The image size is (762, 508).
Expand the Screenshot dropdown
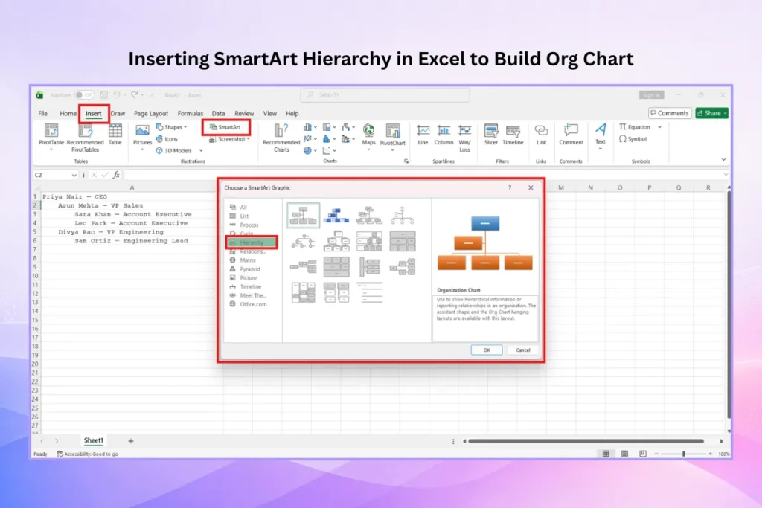click(x=249, y=139)
